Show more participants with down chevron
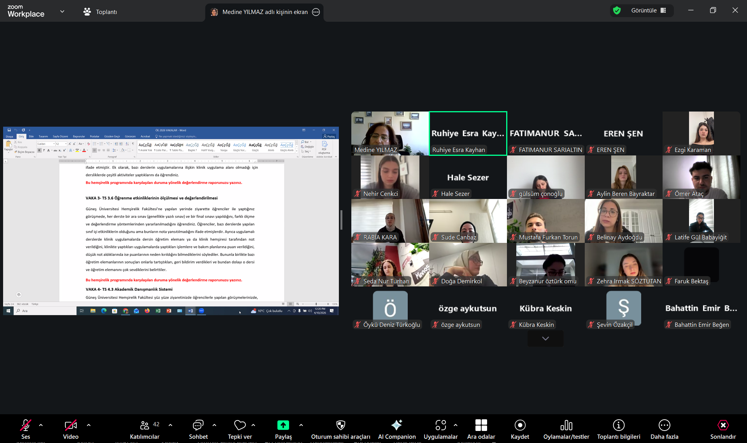747x443 pixels. [x=545, y=338]
